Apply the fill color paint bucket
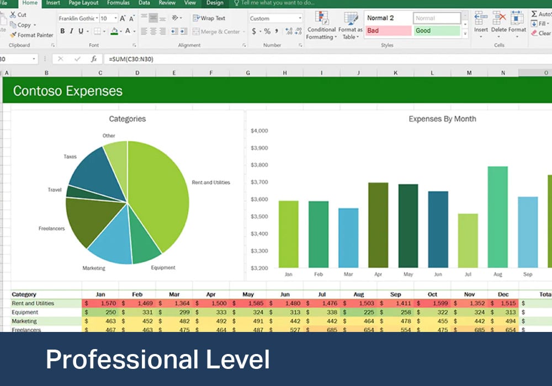552x386 pixels. coord(114,31)
